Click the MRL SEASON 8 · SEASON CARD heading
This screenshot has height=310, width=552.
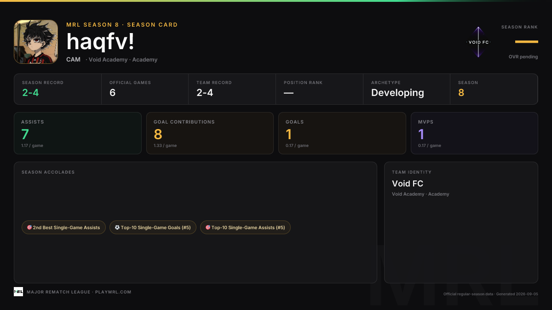pyautogui.click(x=122, y=25)
